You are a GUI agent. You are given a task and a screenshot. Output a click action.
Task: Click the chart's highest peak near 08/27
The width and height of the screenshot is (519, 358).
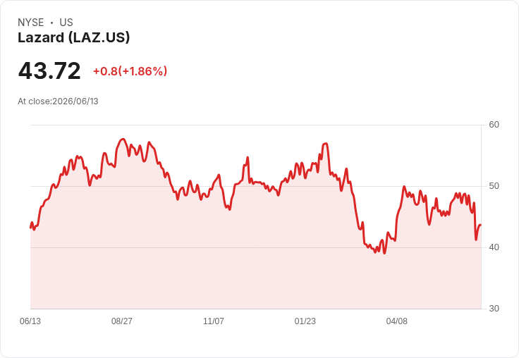tap(123, 140)
